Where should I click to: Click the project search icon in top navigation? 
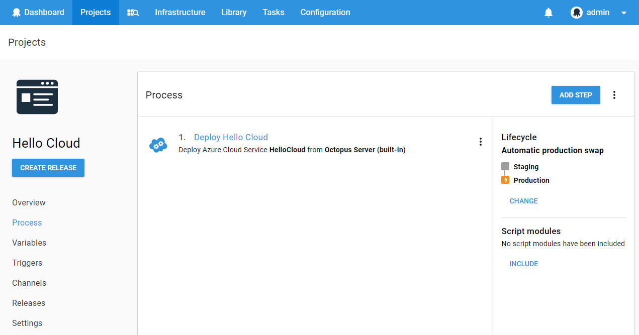coord(133,13)
